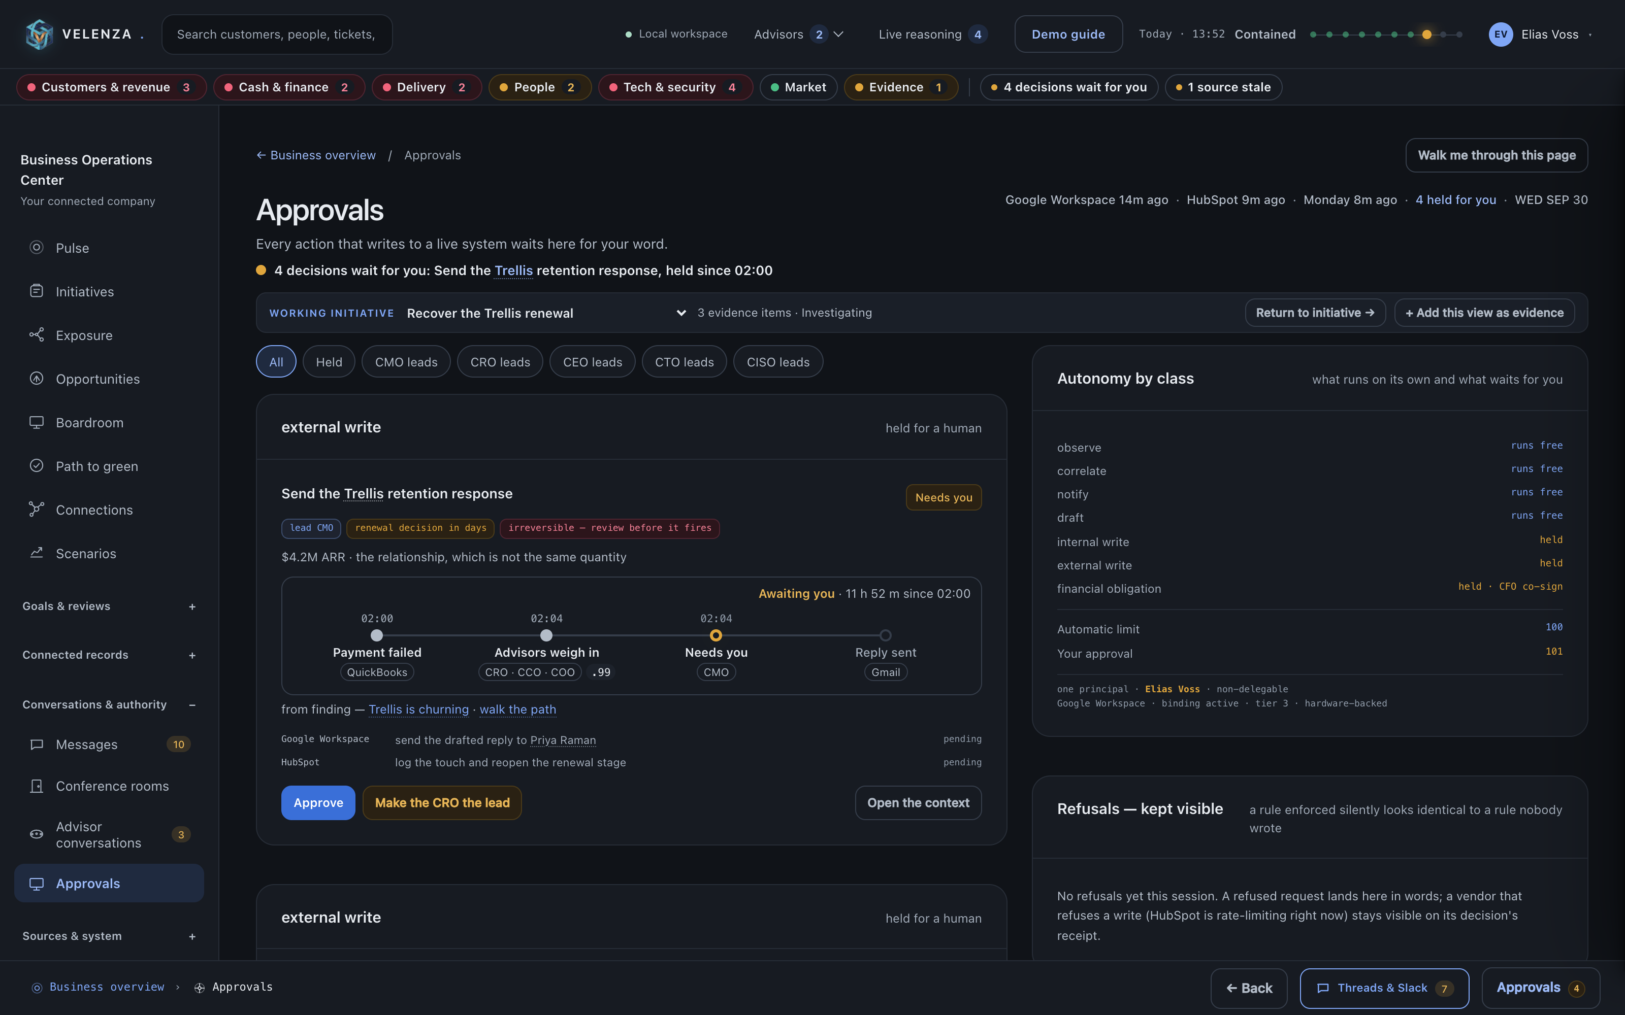The height and width of the screenshot is (1015, 1625).
Task: Open Exposure icon in sidebar
Action: 37,334
